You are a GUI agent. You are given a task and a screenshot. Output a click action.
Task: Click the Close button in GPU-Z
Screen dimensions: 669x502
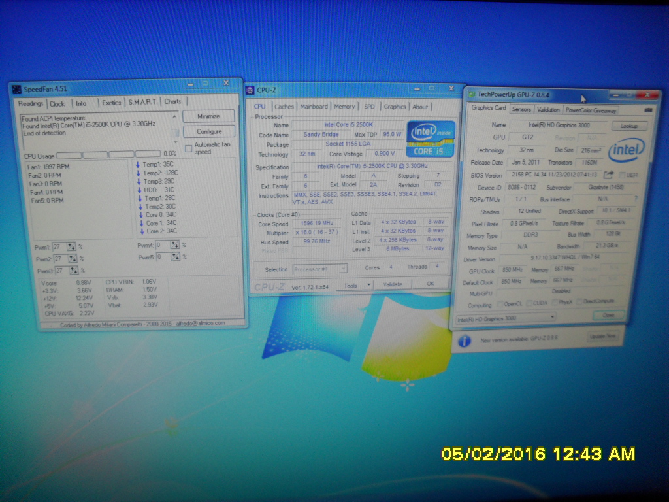608,315
